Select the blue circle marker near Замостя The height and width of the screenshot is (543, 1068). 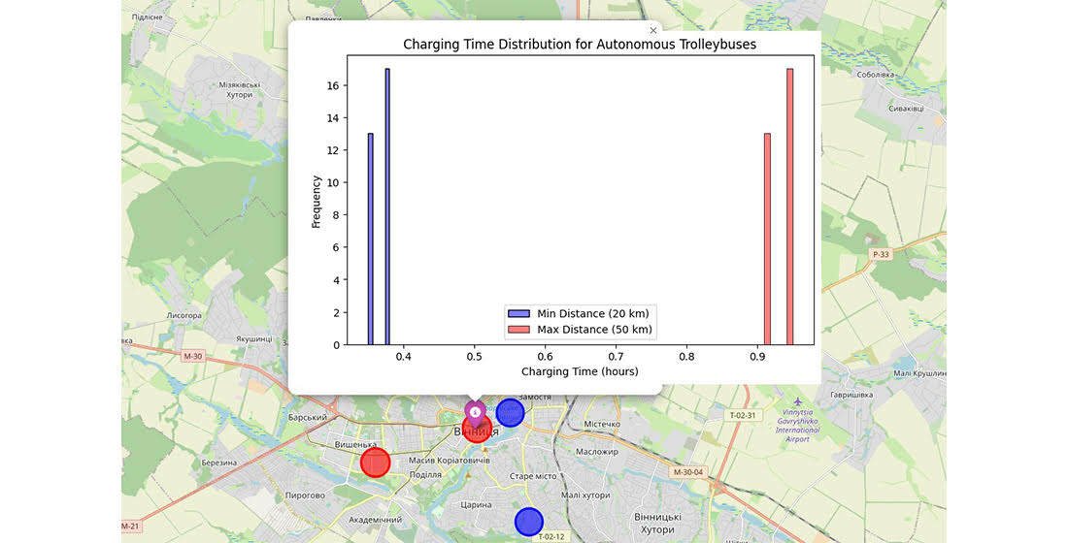point(510,412)
